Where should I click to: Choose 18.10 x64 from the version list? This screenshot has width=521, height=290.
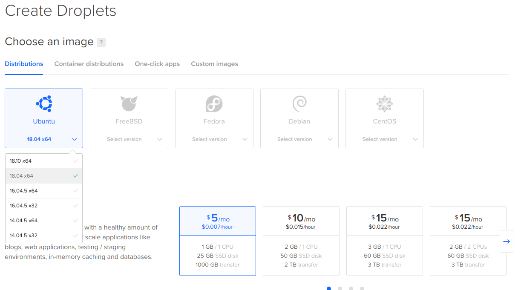tap(44, 161)
